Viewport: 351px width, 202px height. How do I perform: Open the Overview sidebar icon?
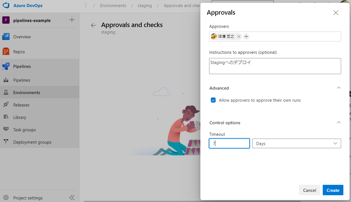(6, 37)
